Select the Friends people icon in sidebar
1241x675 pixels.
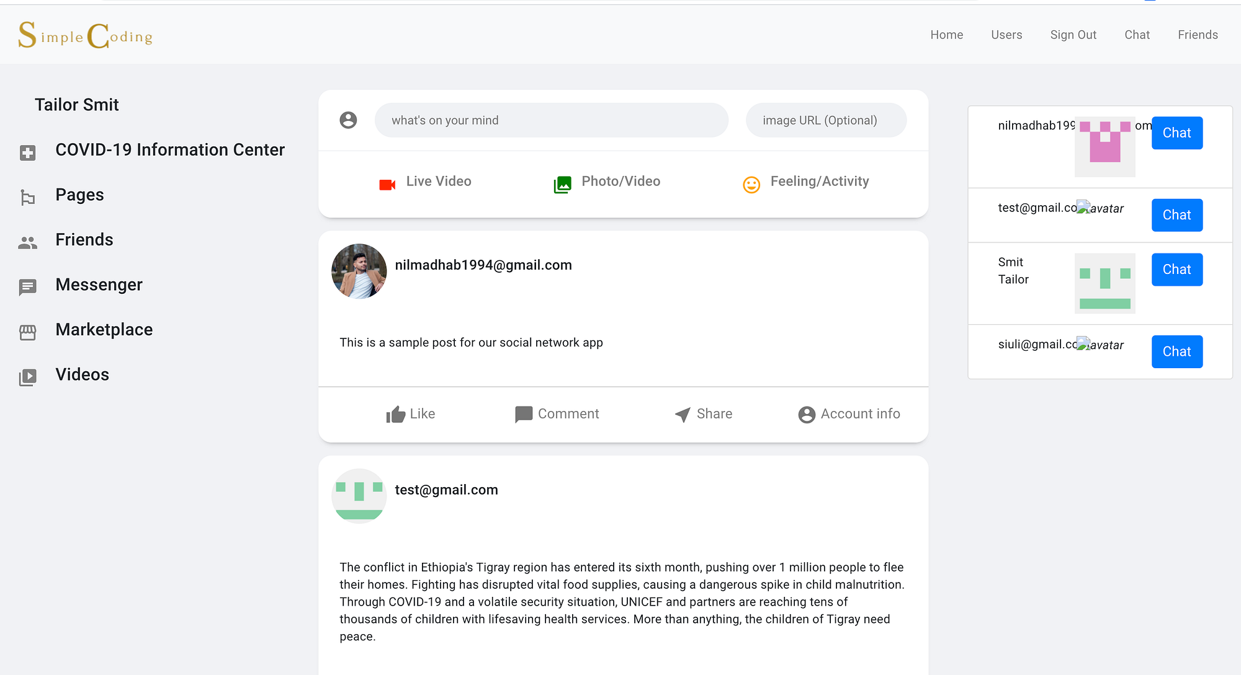coord(27,242)
